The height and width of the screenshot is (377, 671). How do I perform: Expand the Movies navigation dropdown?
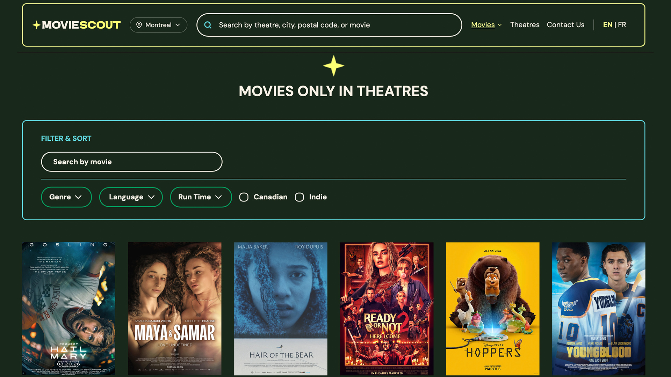pyautogui.click(x=499, y=25)
